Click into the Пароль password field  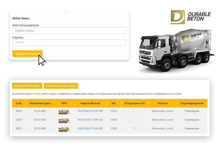click(69, 43)
